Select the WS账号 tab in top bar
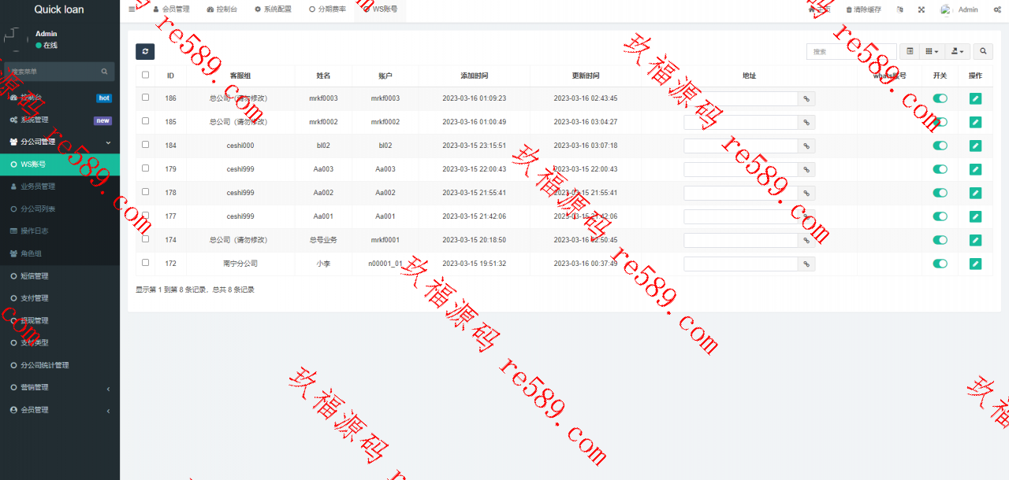The image size is (1009, 480). coord(380,9)
